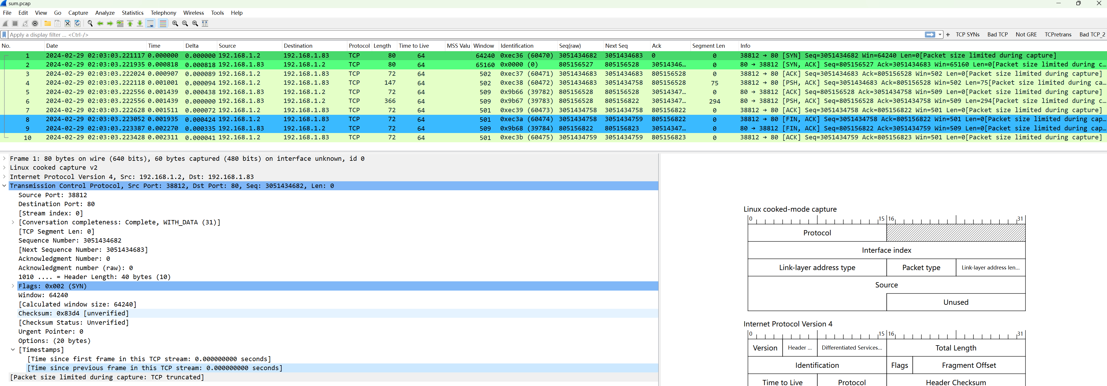
Task: Start capture with the shark fin icon
Action: (5, 23)
